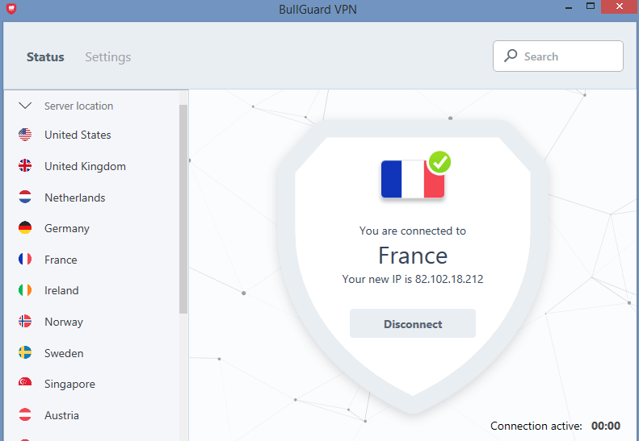This screenshot has height=441, width=639.
Task: Click the new IP address text 82.102.18.212
Action: point(449,279)
